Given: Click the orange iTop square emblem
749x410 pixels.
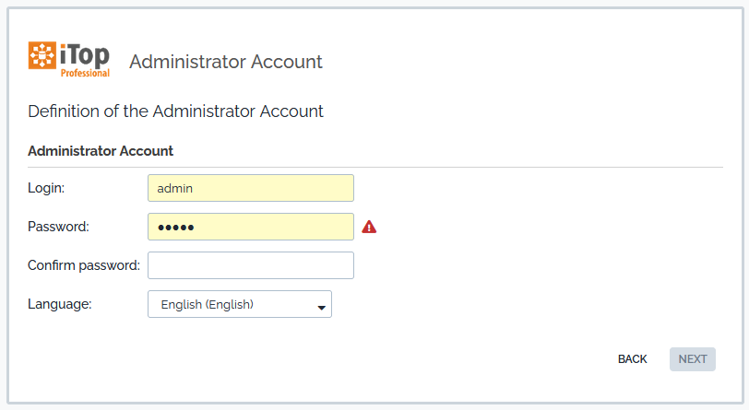Looking at the screenshot, I should [42, 56].
